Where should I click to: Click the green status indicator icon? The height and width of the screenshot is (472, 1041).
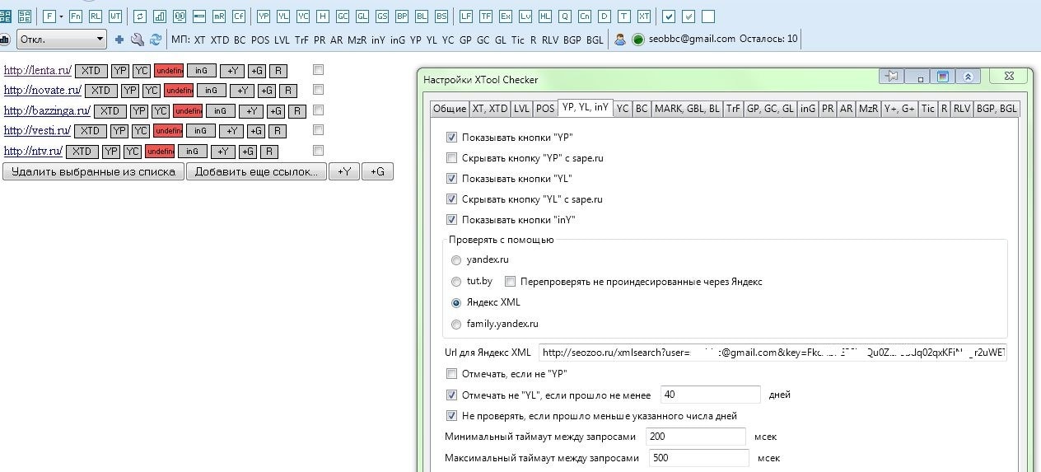637,39
